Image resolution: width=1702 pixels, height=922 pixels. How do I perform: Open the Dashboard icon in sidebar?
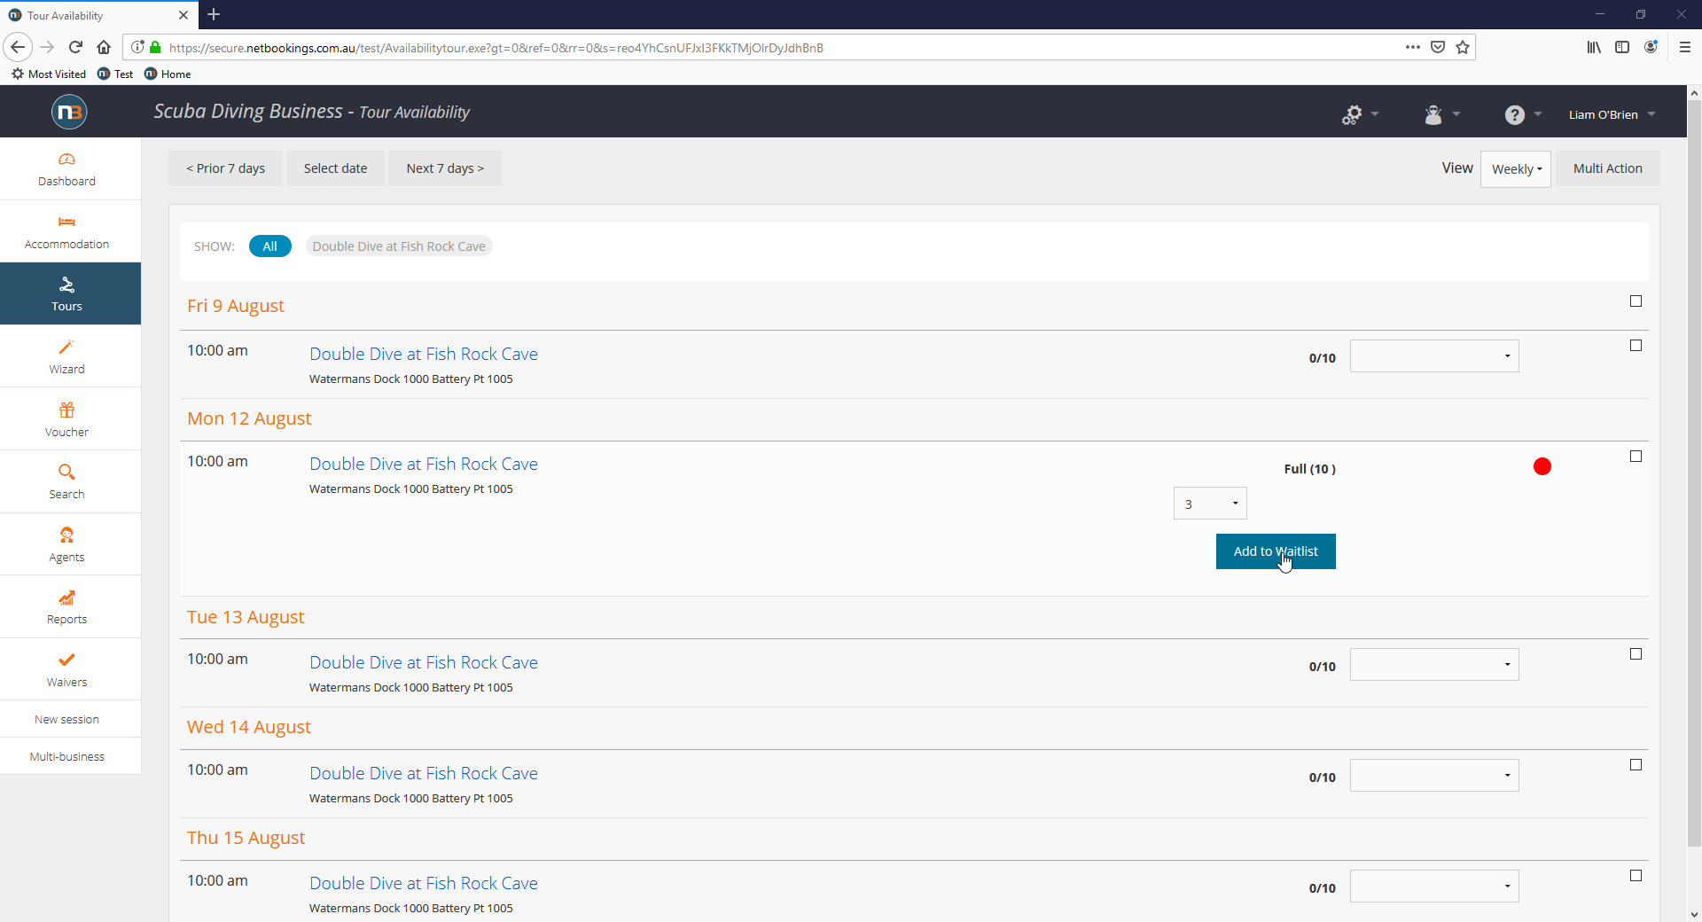(66, 160)
